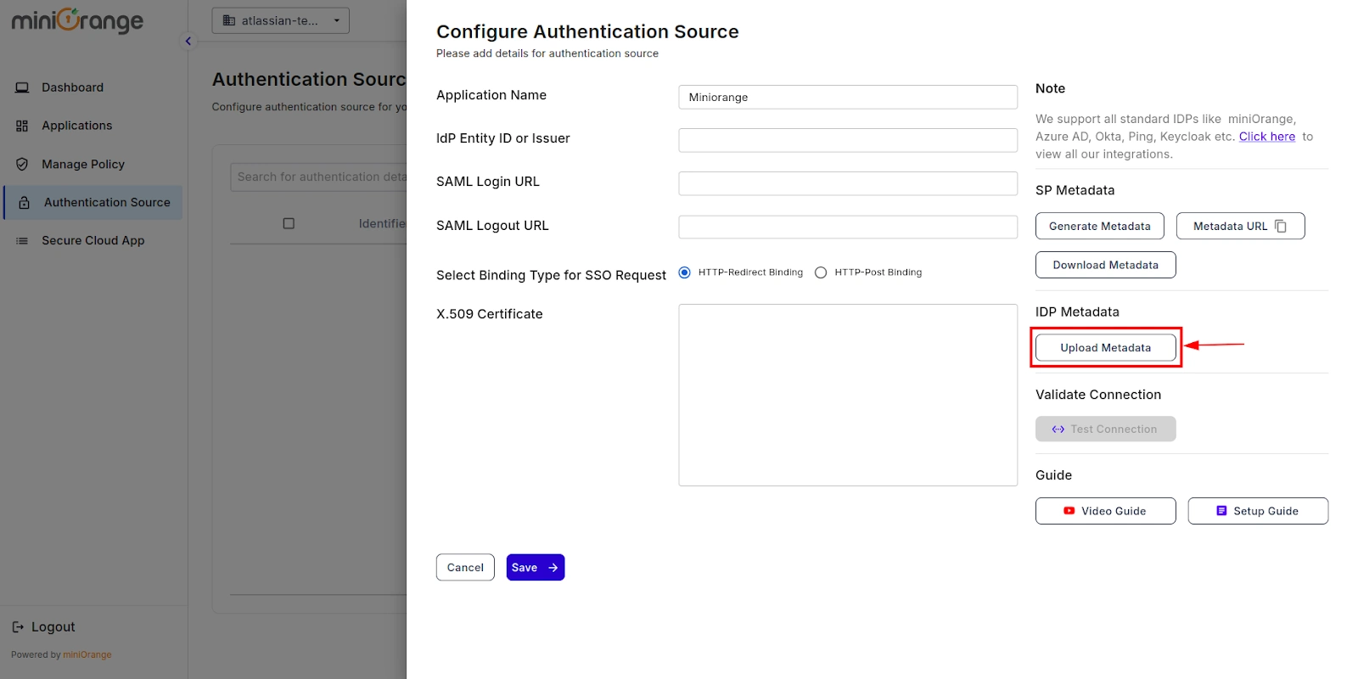Viewport: 1358px width, 679px height.
Task: Focus the Application Name field
Action: [x=848, y=97]
